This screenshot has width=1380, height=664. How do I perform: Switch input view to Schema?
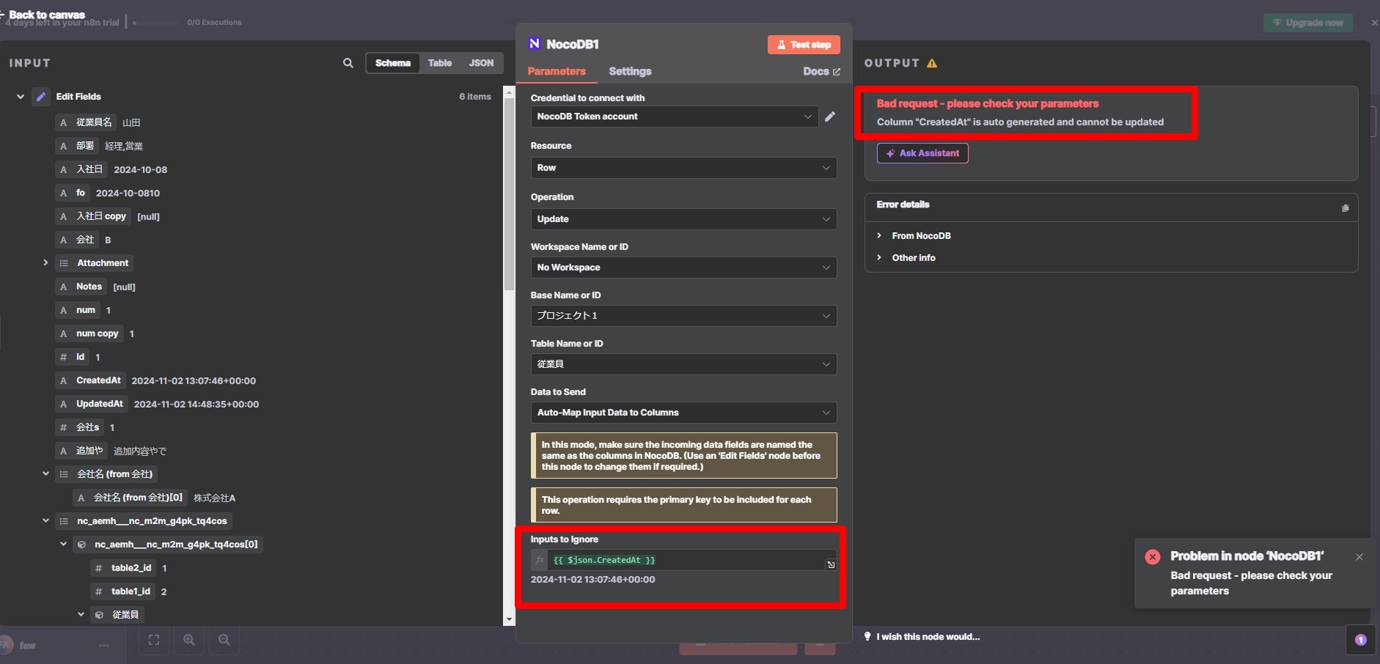coord(393,63)
